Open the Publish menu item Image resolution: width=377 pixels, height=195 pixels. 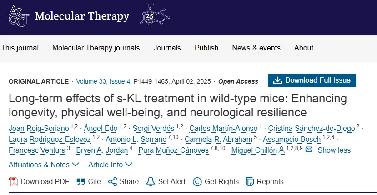coord(206,48)
